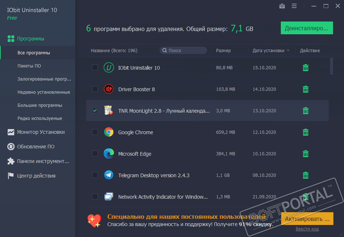The height and width of the screenshot is (237, 344).
Task: Open Панели инструментов section
Action: pos(43,161)
